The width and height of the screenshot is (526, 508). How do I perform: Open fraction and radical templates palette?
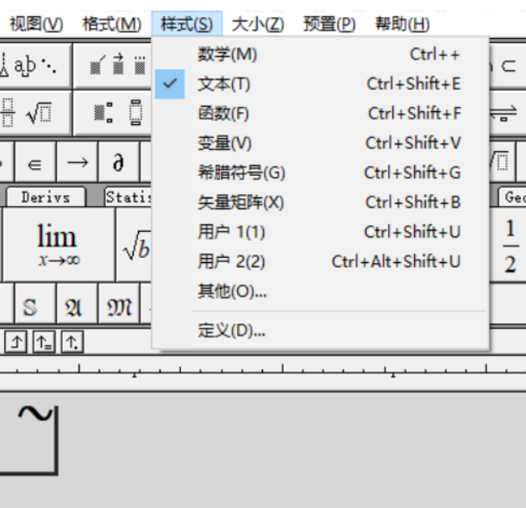coord(34,113)
